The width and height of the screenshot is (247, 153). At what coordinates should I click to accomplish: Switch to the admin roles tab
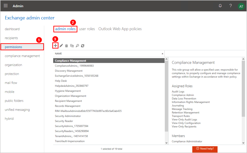point(65,29)
